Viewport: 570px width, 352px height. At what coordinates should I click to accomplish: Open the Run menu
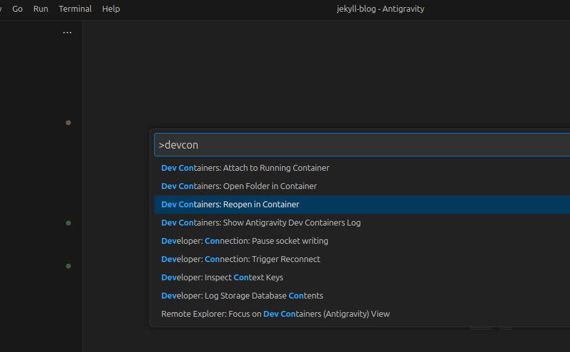tap(40, 9)
